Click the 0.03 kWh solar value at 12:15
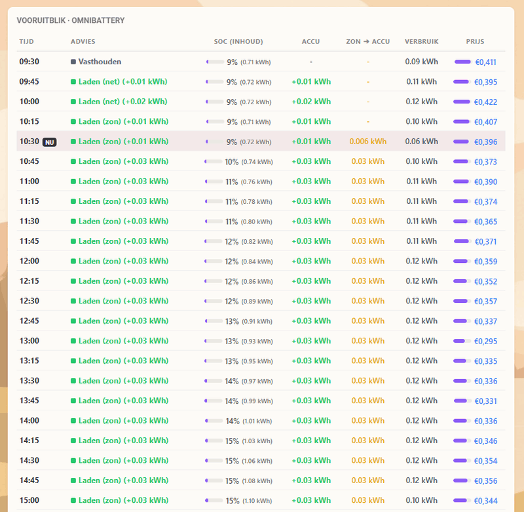 368,281
